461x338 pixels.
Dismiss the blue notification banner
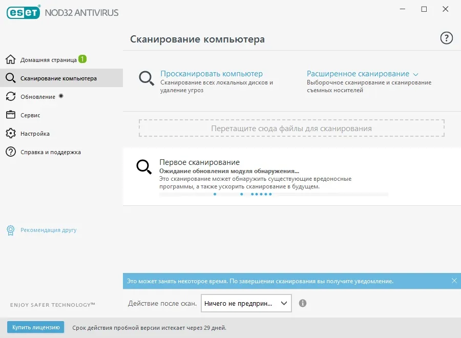[x=454, y=281]
